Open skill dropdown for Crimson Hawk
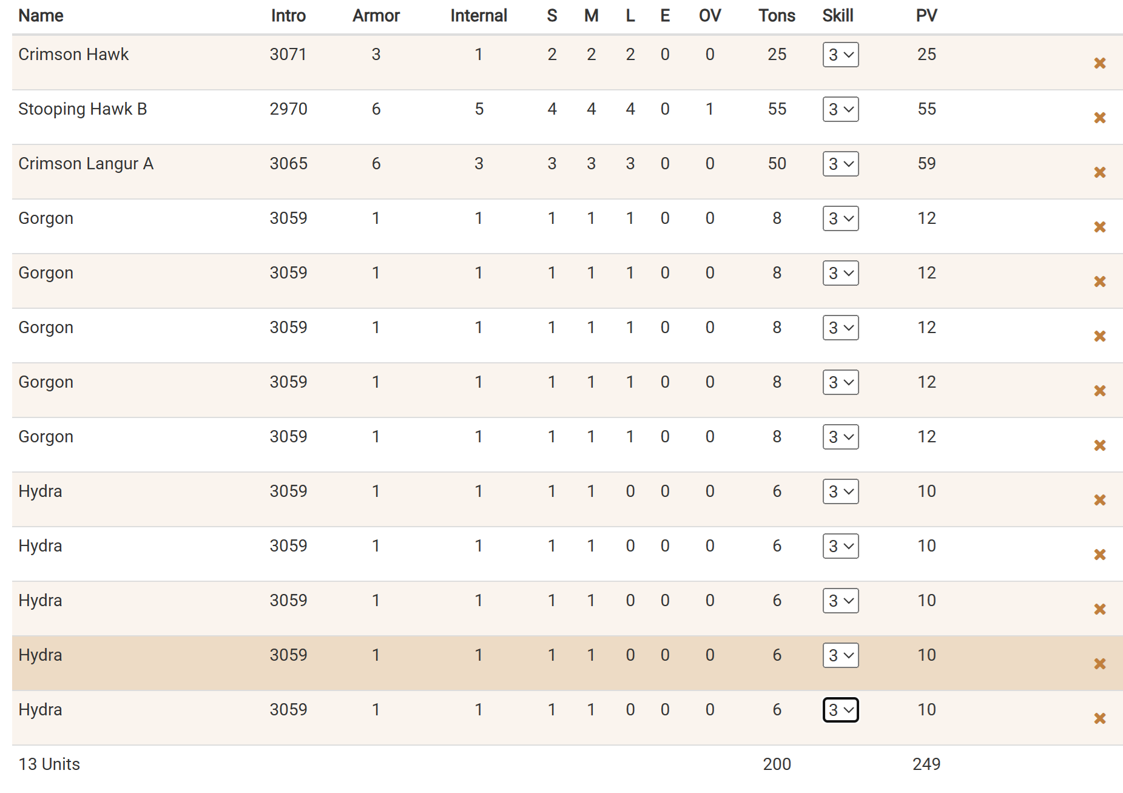This screenshot has width=1123, height=793. coord(840,55)
